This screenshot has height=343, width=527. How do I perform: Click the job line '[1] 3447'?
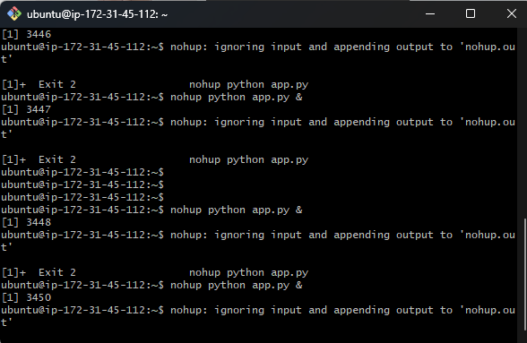(26, 109)
